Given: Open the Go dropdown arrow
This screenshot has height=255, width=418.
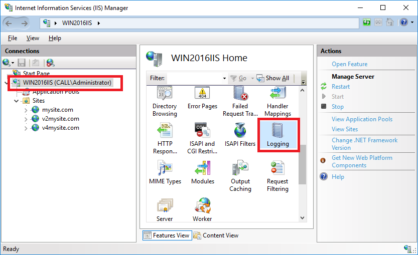Looking at the screenshot, I should click(x=252, y=78).
